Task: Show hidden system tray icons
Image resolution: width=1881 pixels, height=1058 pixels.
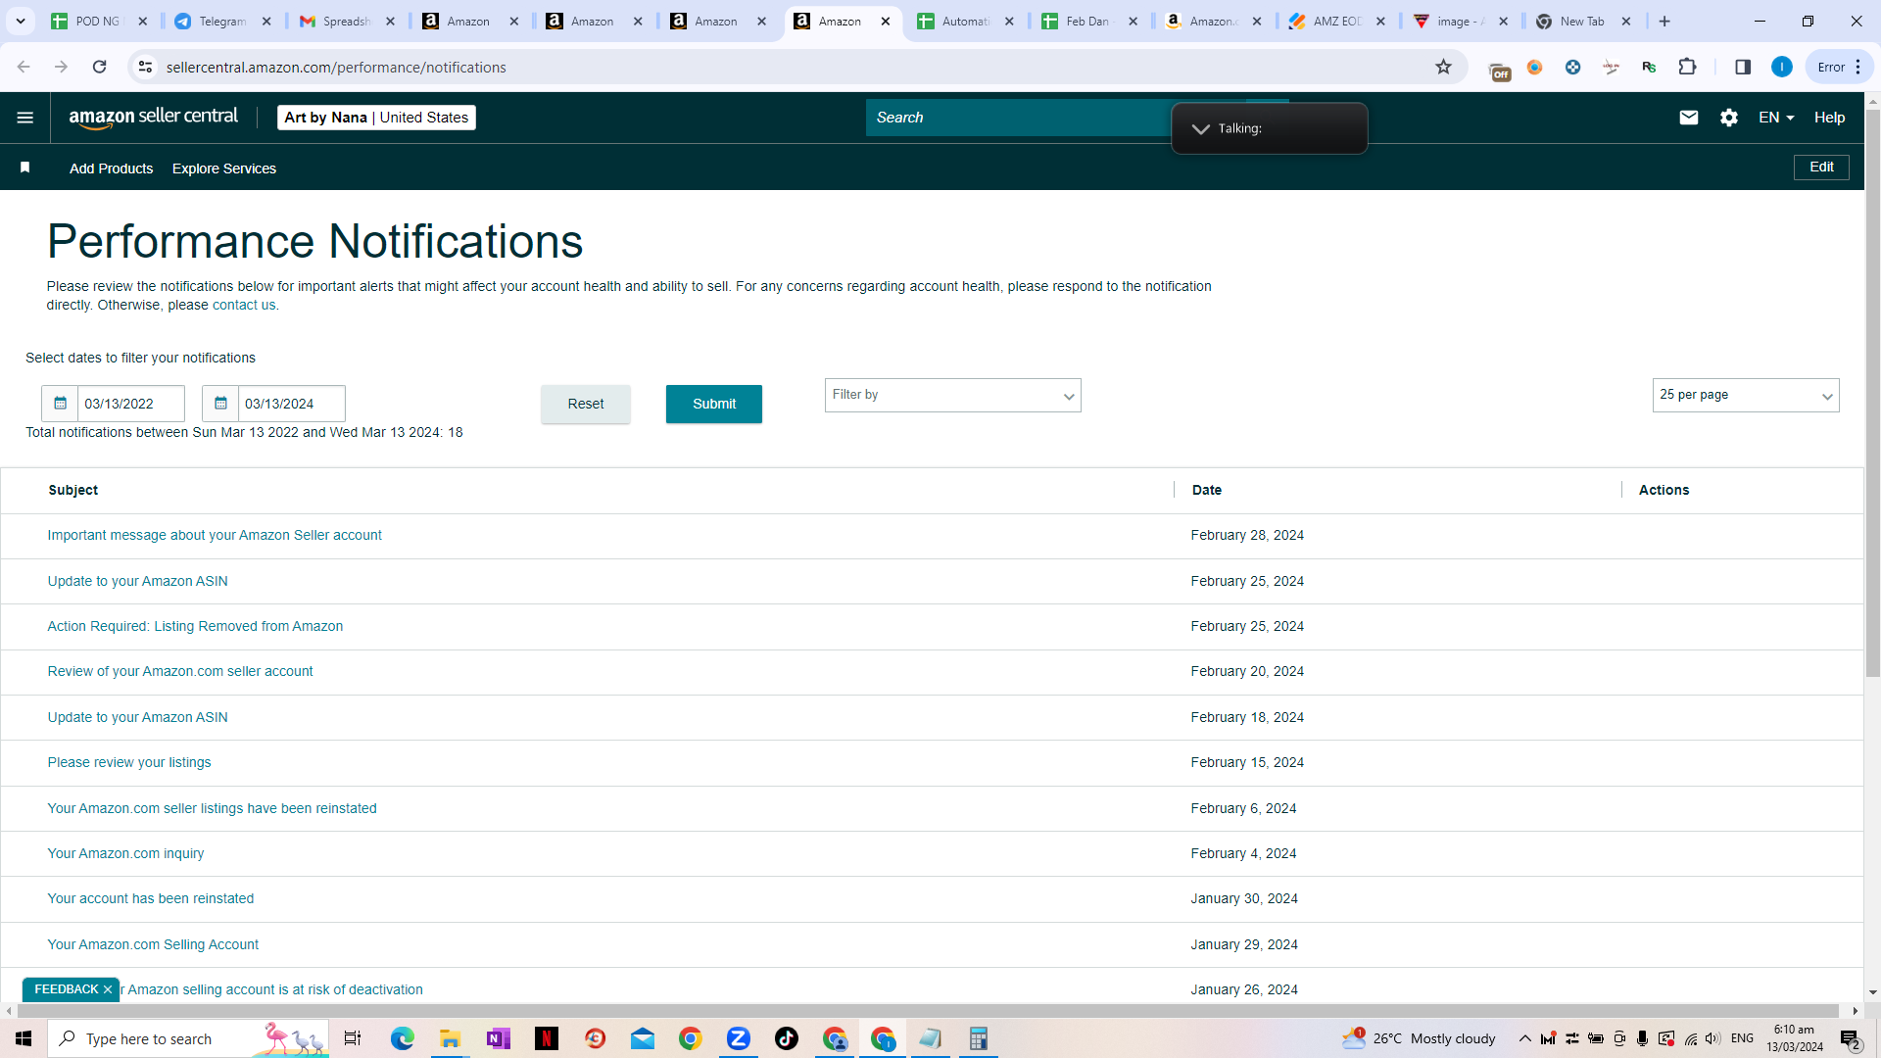Action: click(1524, 1038)
